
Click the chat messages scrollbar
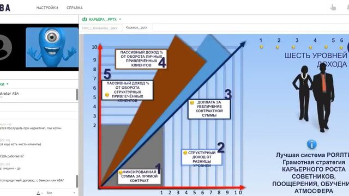77,181
